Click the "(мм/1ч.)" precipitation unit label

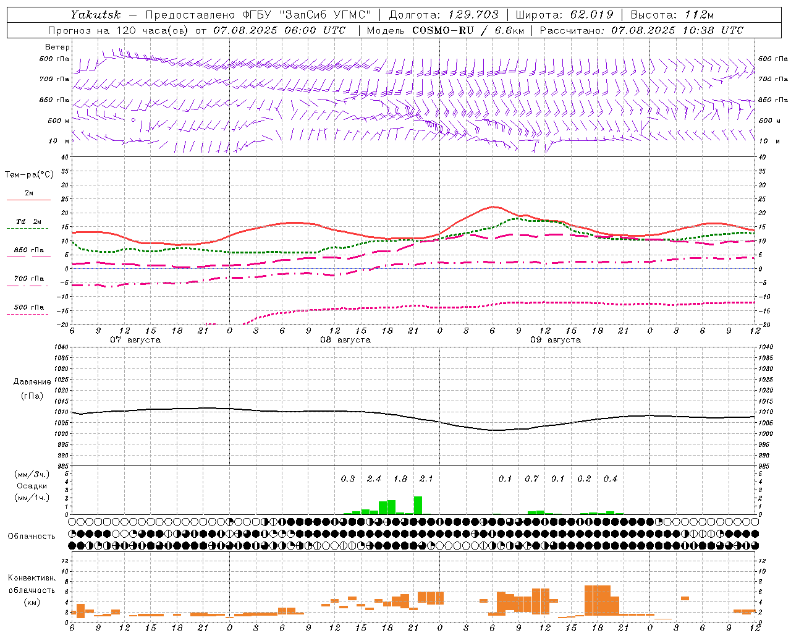click(32, 498)
